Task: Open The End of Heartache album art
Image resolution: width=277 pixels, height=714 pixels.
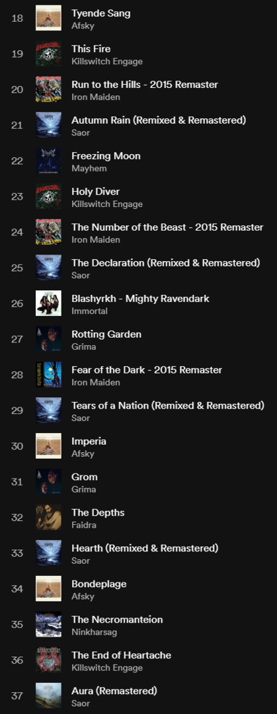Action: click(x=48, y=660)
